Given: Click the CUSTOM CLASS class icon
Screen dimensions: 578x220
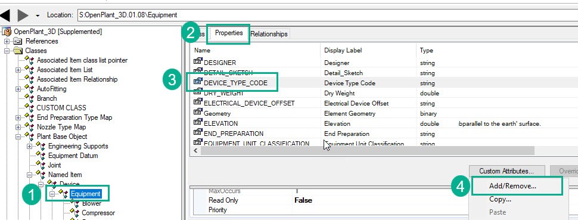Looking at the screenshot, I should pos(29,108).
